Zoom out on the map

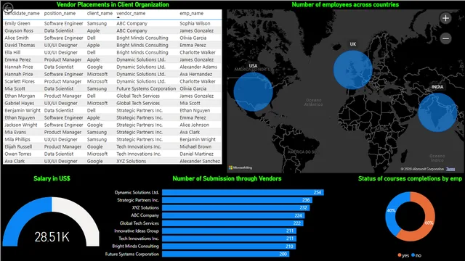pyautogui.click(x=445, y=38)
